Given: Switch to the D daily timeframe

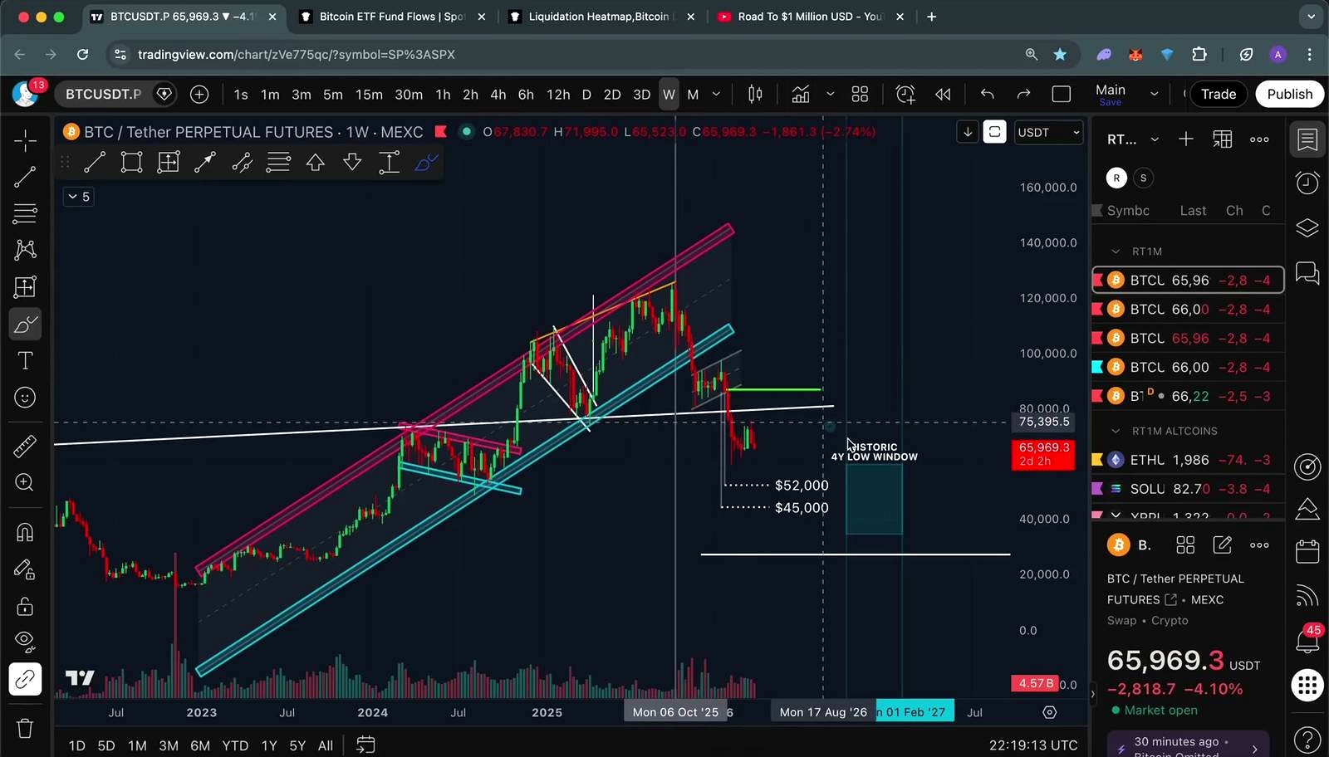Looking at the screenshot, I should tap(586, 95).
